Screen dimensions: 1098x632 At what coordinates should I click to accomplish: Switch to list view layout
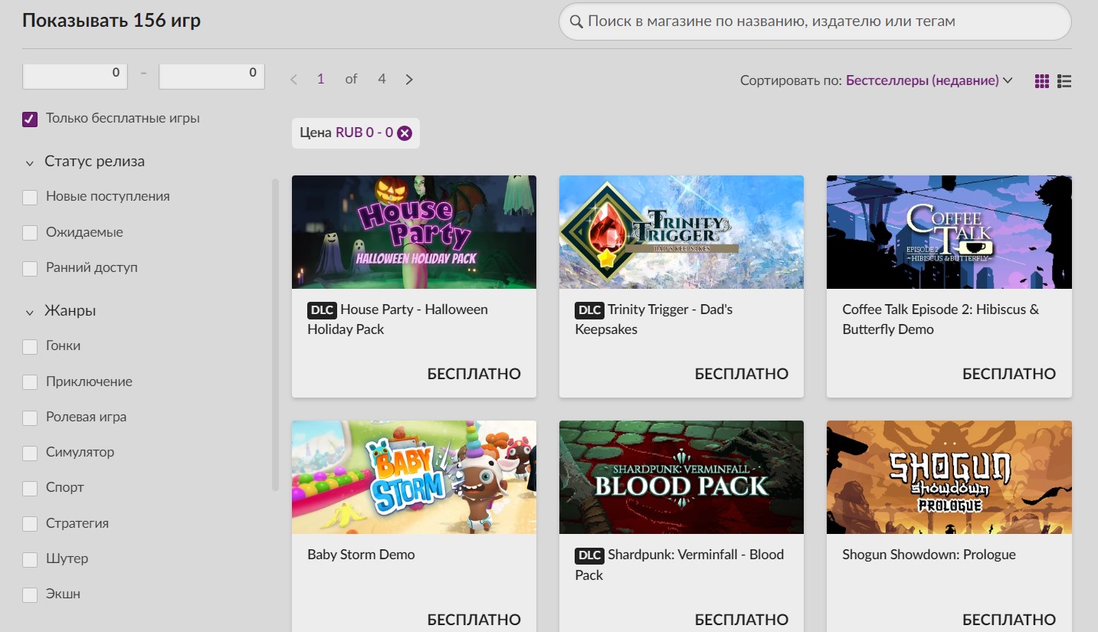click(x=1064, y=80)
